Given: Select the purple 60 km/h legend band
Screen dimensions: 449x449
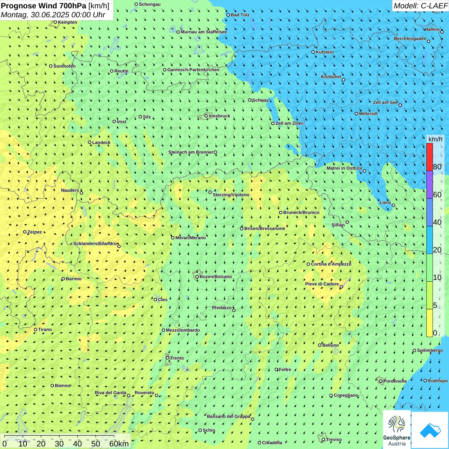Looking at the screenshot, I should click(x=429, y=185).
